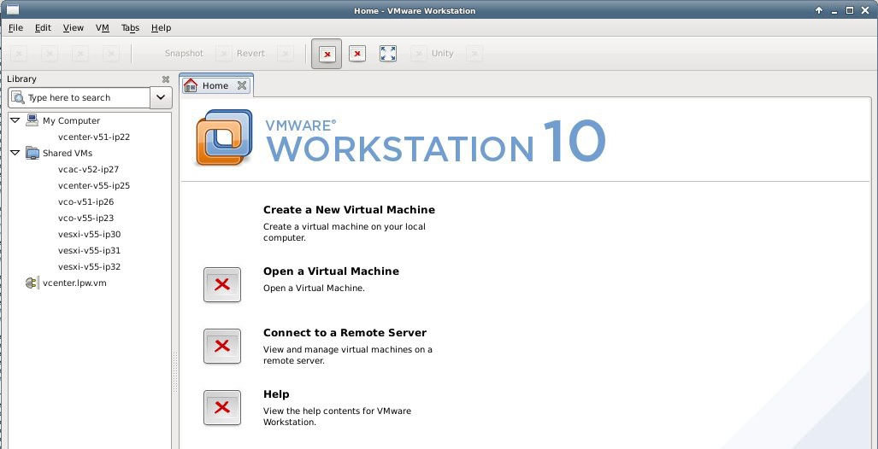
Task: Select My Computer in the library
Action: [71, 120]
